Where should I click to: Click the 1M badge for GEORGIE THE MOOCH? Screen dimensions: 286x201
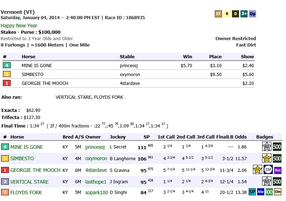point(268,170)
